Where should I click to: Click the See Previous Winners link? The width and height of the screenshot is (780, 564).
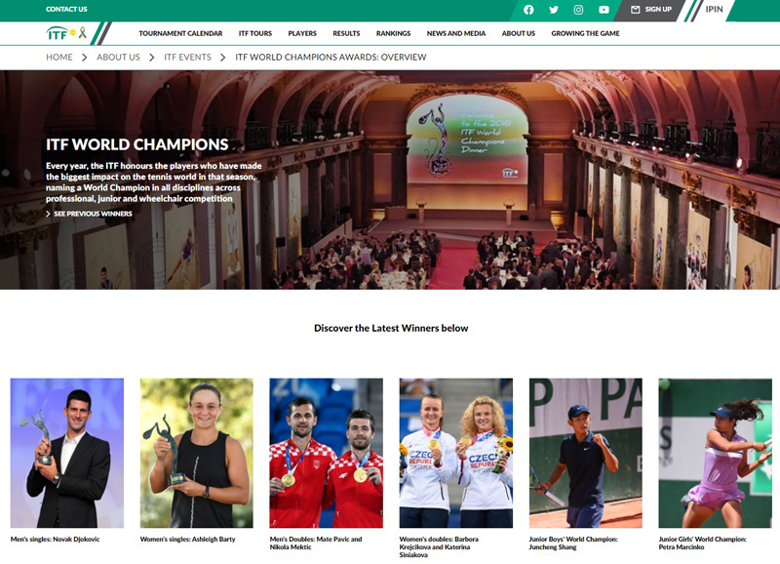click(x=93, y=214)
